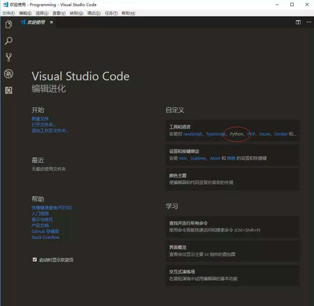Select the 欢迎使用 welcome tab
The image size is (314, 306).
click(x=36, y=22)
